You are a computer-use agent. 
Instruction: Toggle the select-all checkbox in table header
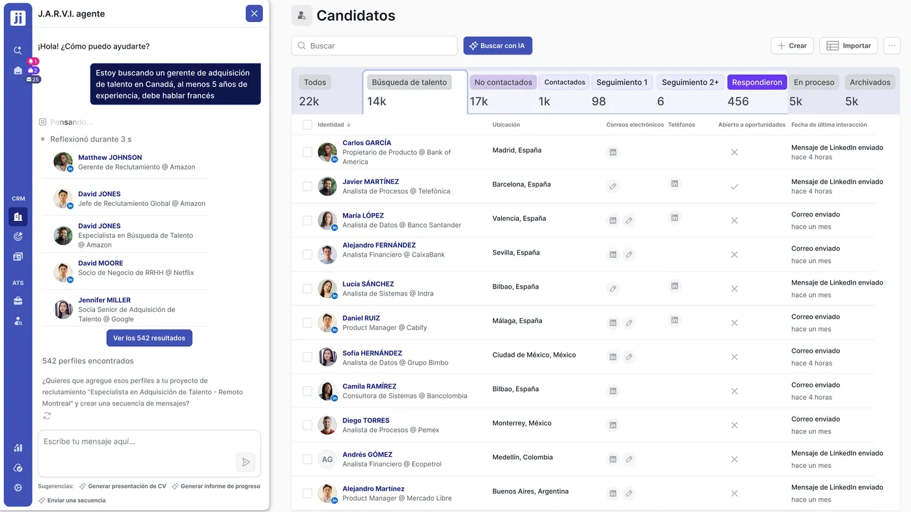pos(307,125)
